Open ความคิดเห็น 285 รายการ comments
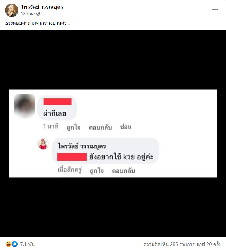This screenshot has height=250, width=226. point(169,244)
